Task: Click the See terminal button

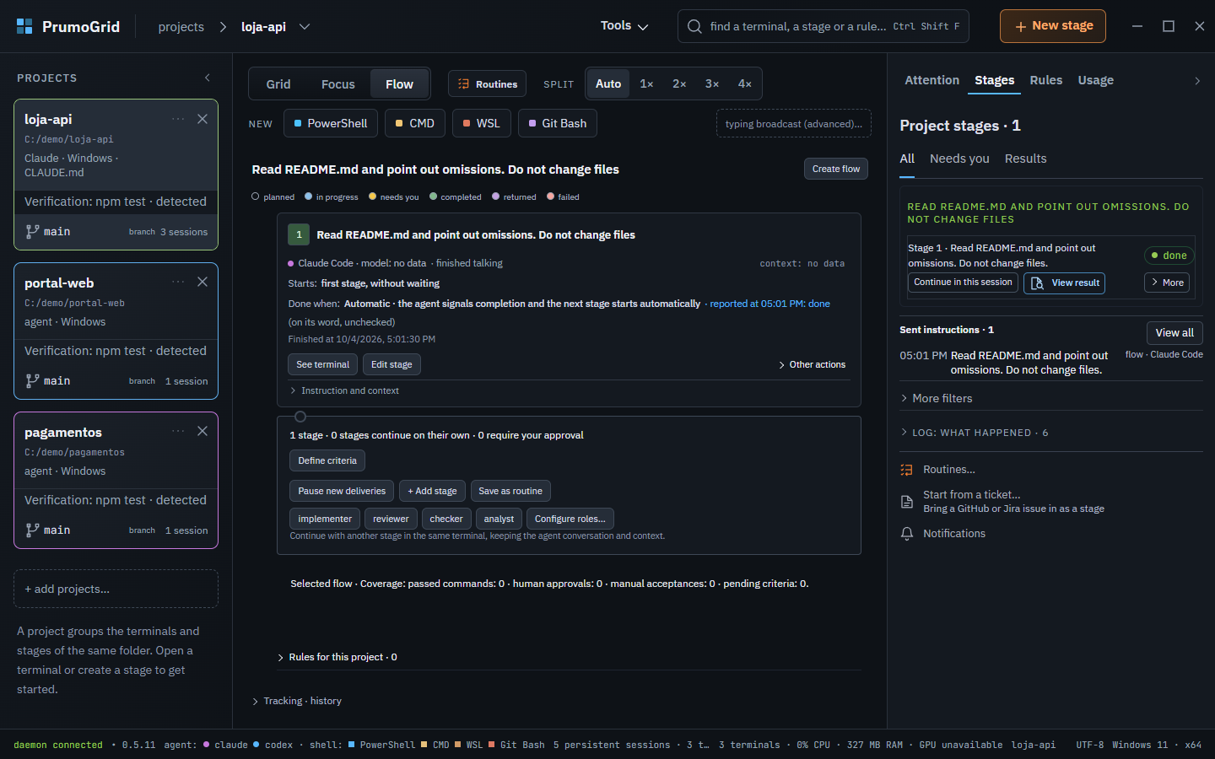Action: (x=323, y=364)
